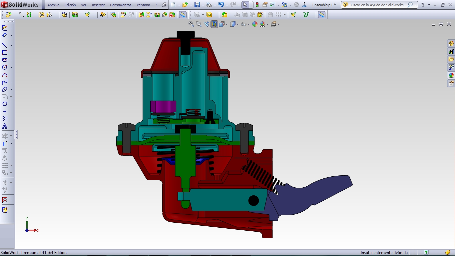Undo the last action
The width and height of the screenshot is (455, 256).
tap(221, 5)
